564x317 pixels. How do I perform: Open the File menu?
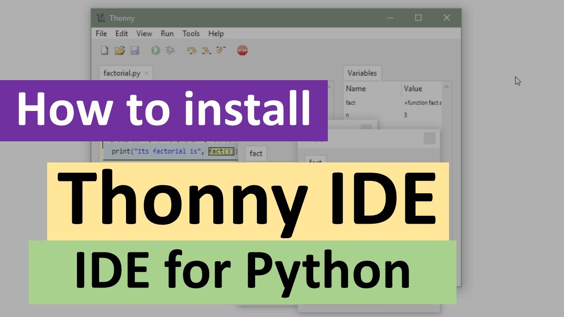coord(101,33)
